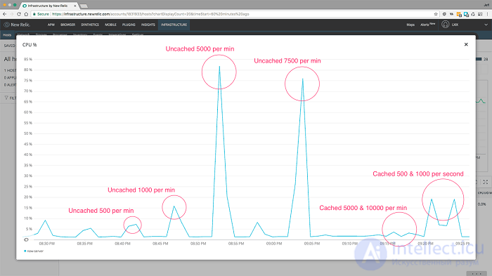Open the INSIGHTS menu item

[x=148, y=25]
